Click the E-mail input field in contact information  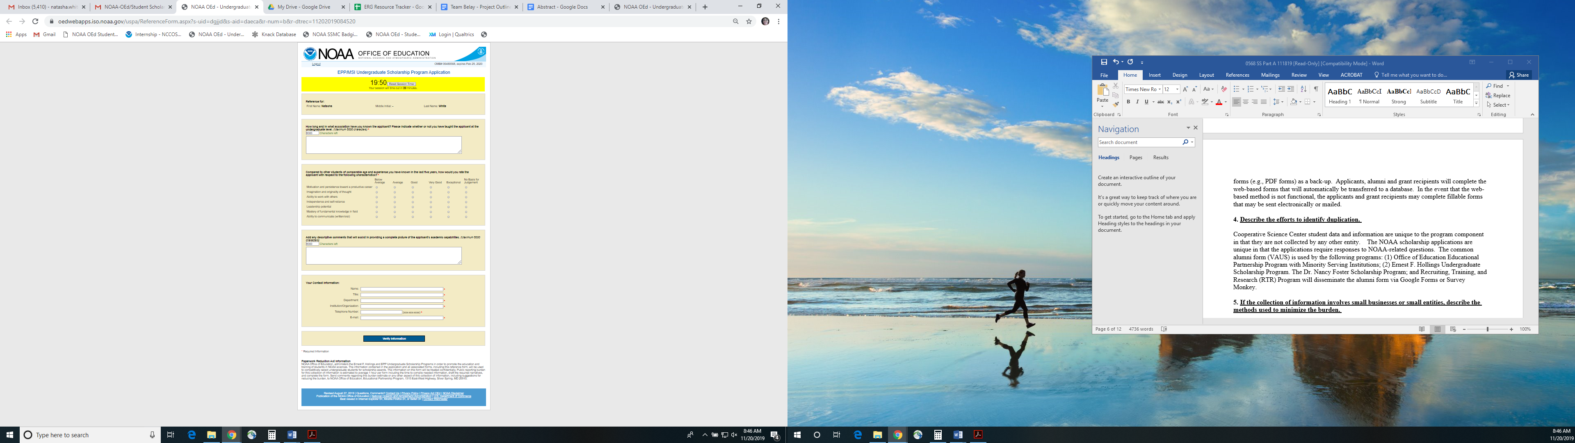point(402,317)
